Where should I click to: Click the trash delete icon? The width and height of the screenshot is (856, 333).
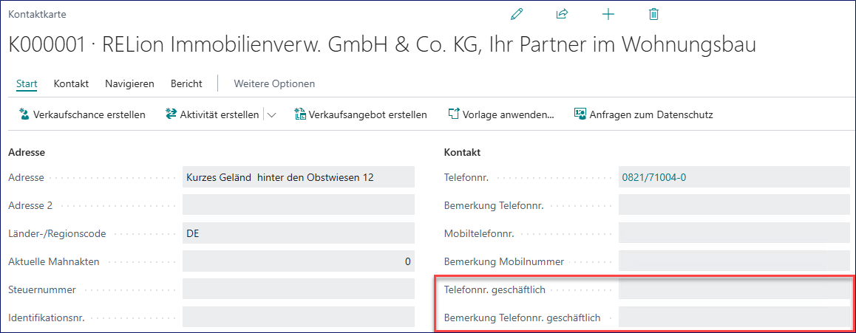pyautogui.click(x=653, y=14)
